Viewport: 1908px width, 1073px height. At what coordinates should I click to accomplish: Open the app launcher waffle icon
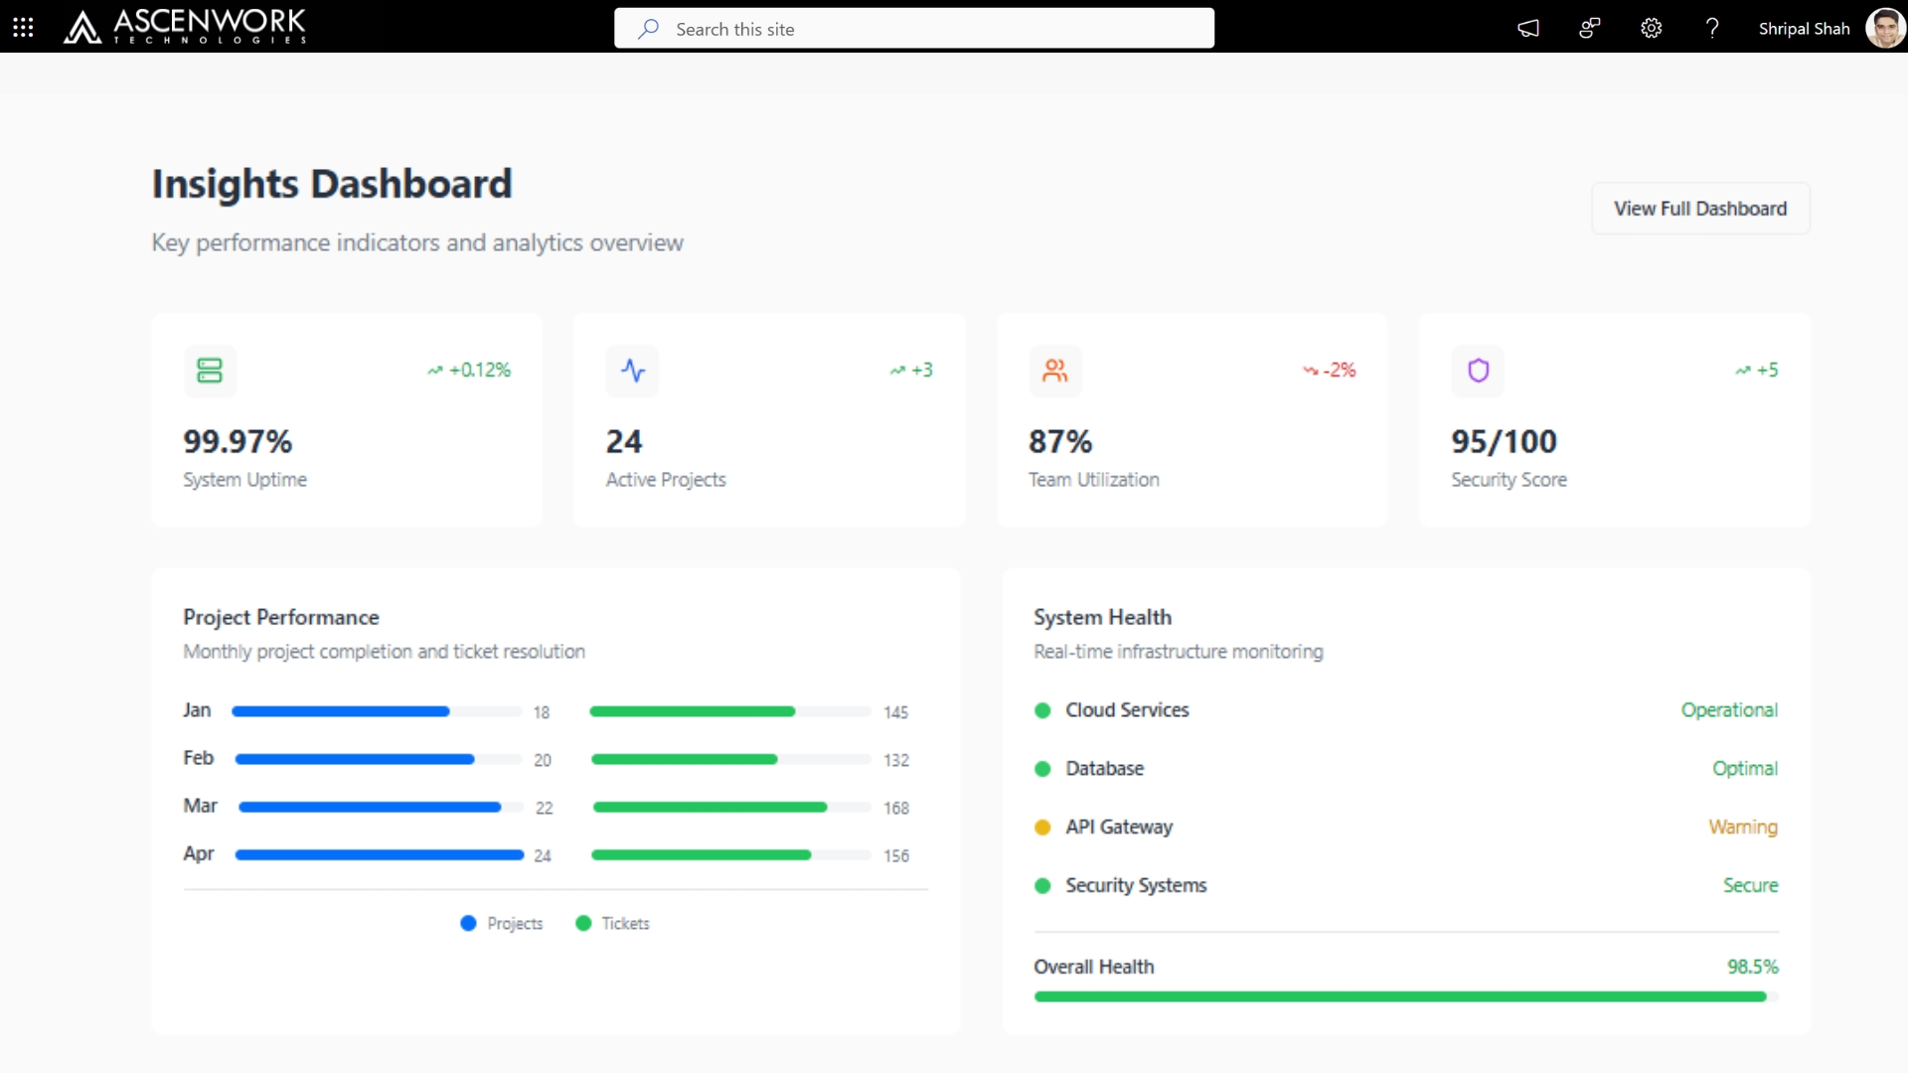23,28
